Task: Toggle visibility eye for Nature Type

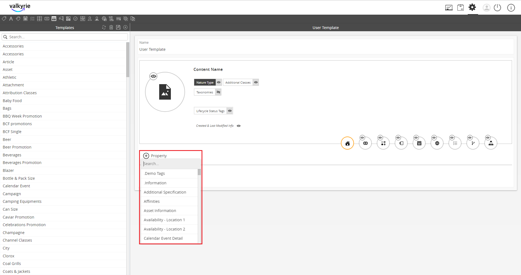Action: [219, 82]
